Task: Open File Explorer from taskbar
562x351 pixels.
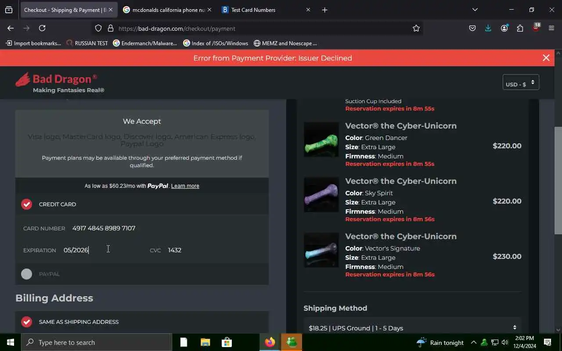Action: (x=205, y=342)
